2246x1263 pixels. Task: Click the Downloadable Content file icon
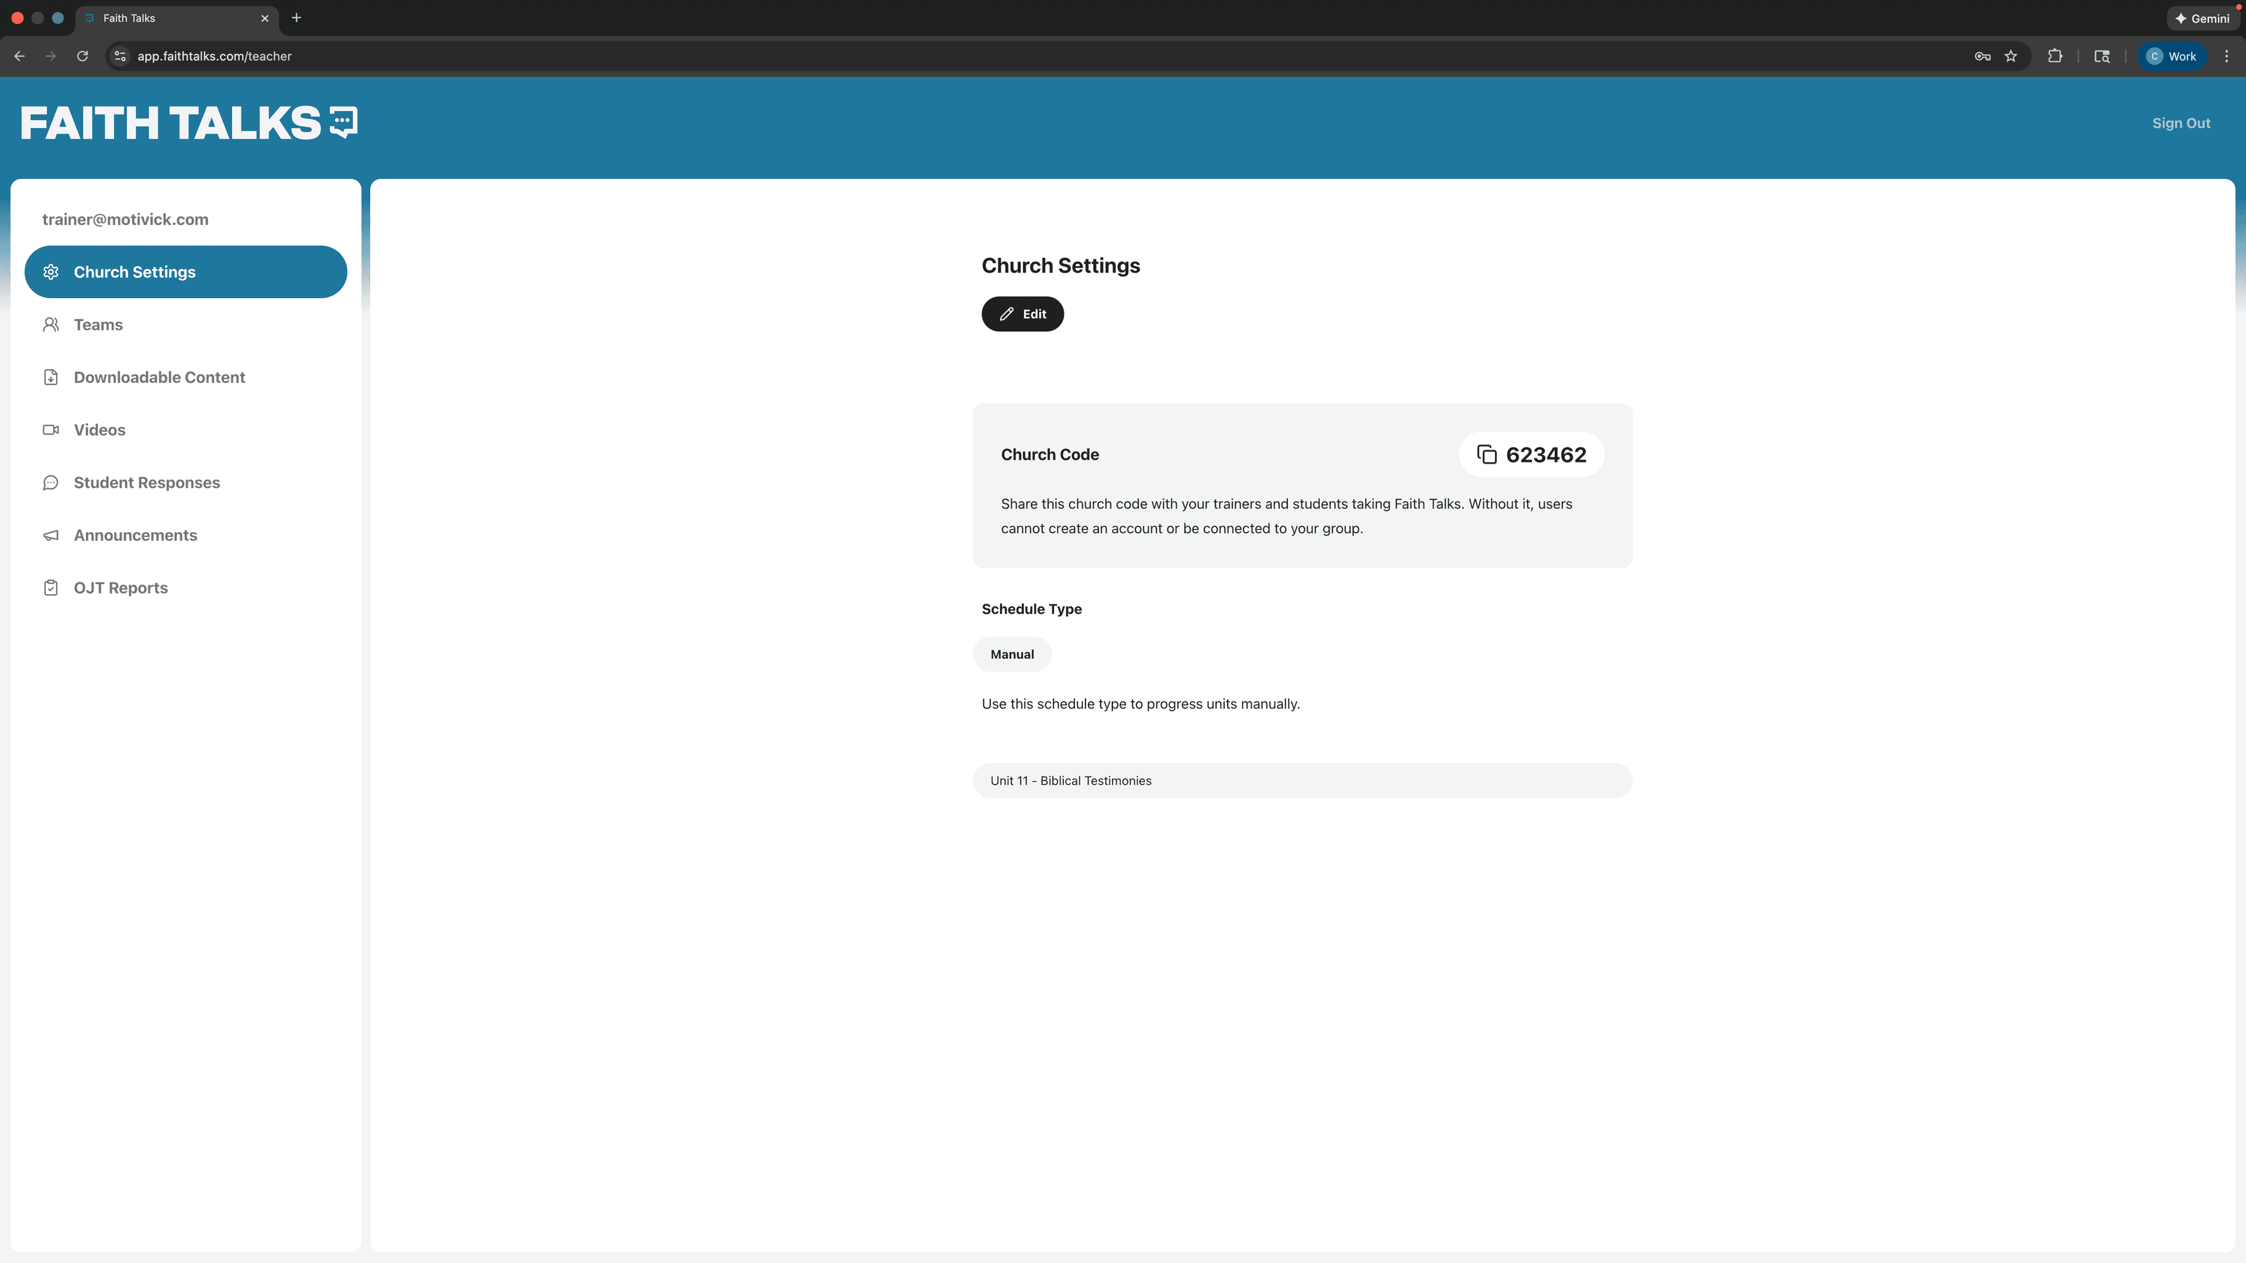pos(51,377)
